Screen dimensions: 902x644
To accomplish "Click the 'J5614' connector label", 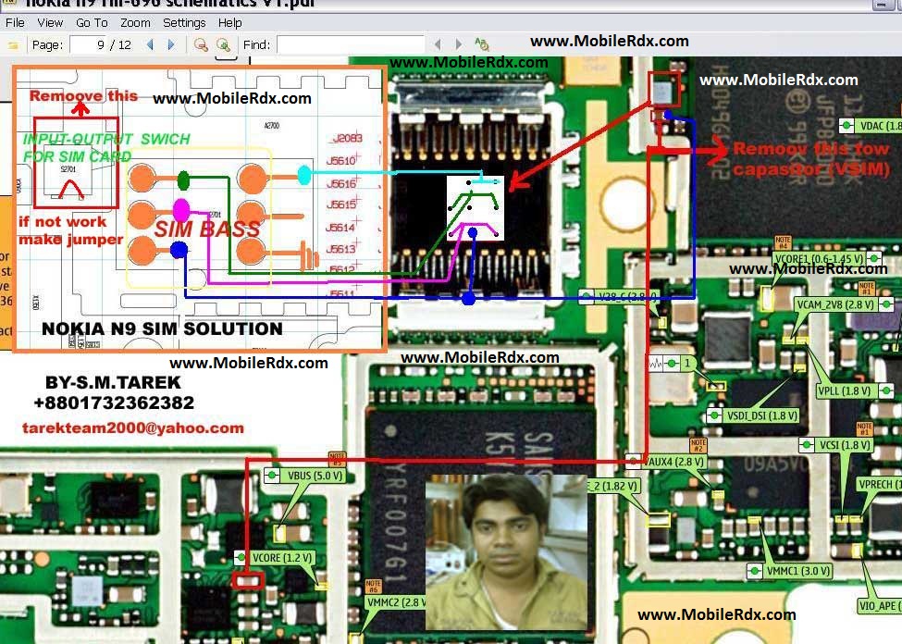I will pos(340,228).
